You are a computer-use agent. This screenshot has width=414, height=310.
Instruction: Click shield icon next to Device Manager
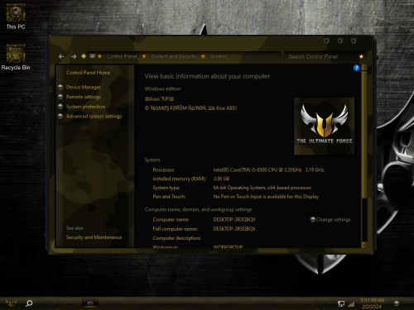point(60,87)
